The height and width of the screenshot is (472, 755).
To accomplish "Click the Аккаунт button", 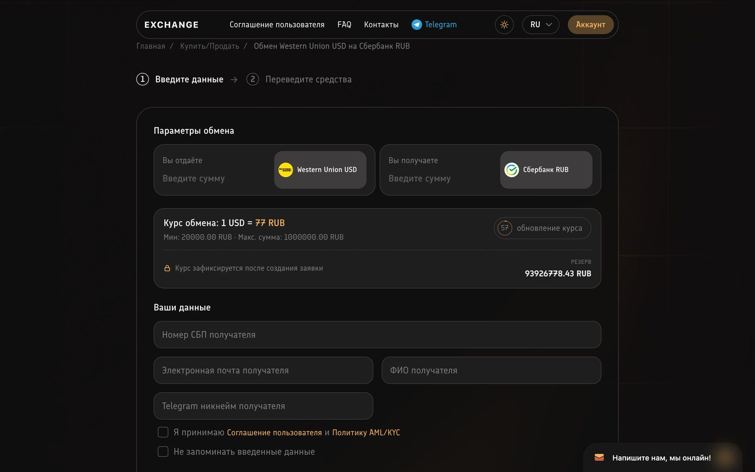I will (591, 25).
